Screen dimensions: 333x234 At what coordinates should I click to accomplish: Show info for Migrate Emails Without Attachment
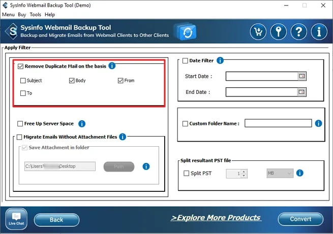pyautogui.click(x=123, y=137)
